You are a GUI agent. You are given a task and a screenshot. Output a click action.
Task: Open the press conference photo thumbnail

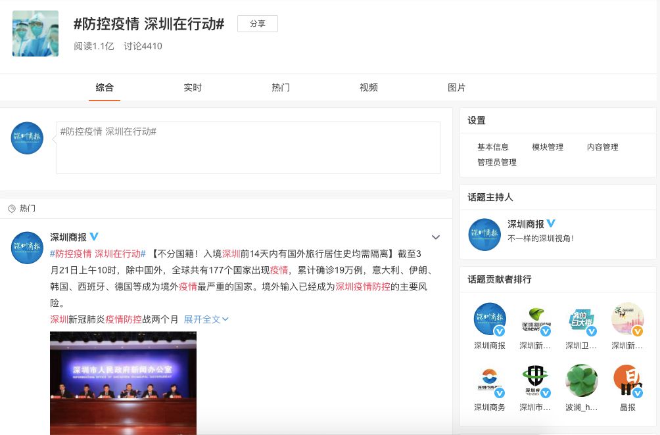coord(123,382)
